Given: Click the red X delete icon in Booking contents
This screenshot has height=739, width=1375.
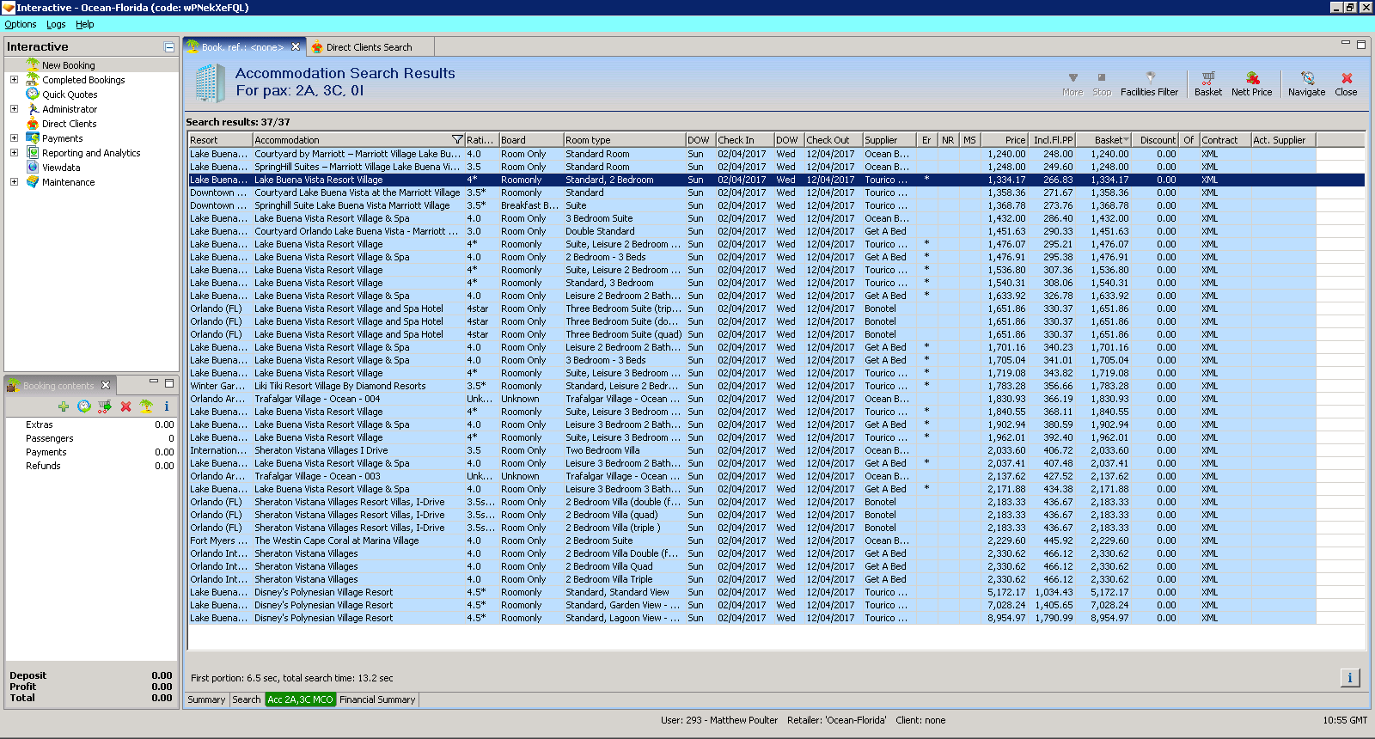Looking at the screenshot, I should (x=125, y=406).
